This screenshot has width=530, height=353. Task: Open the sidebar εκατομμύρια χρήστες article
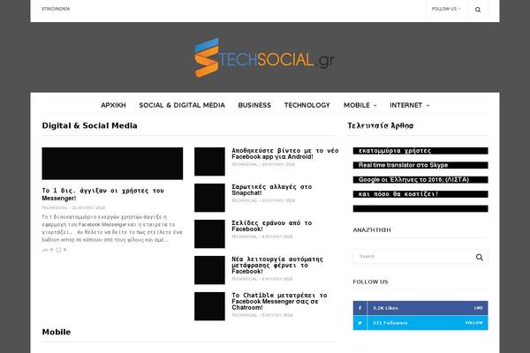(x=420, y=151)
